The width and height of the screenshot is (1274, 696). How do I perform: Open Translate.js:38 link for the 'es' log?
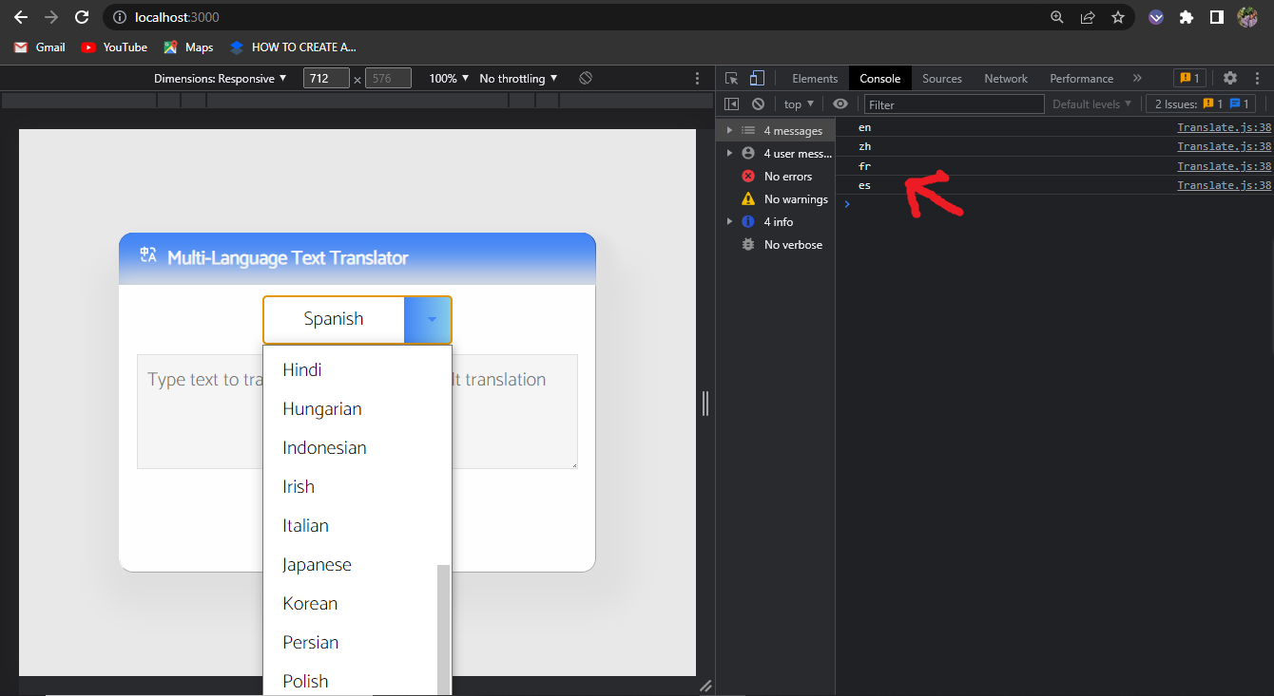(x=1224, y=185)
